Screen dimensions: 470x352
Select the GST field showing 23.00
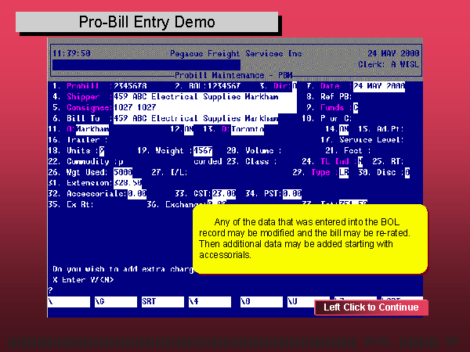pos(224,193)
